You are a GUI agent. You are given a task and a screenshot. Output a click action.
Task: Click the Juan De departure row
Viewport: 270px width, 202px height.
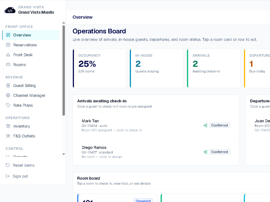coord(258,126)
